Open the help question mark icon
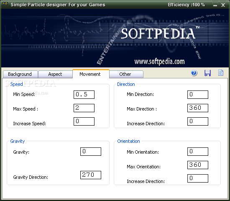This screenshot has width=230, height=201. [194, 73]
